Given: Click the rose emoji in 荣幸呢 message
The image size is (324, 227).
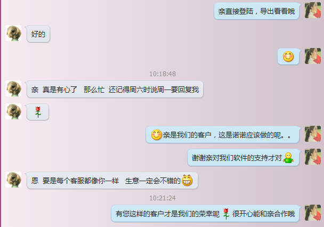Looking at the screenshot, I should [226, 214].
